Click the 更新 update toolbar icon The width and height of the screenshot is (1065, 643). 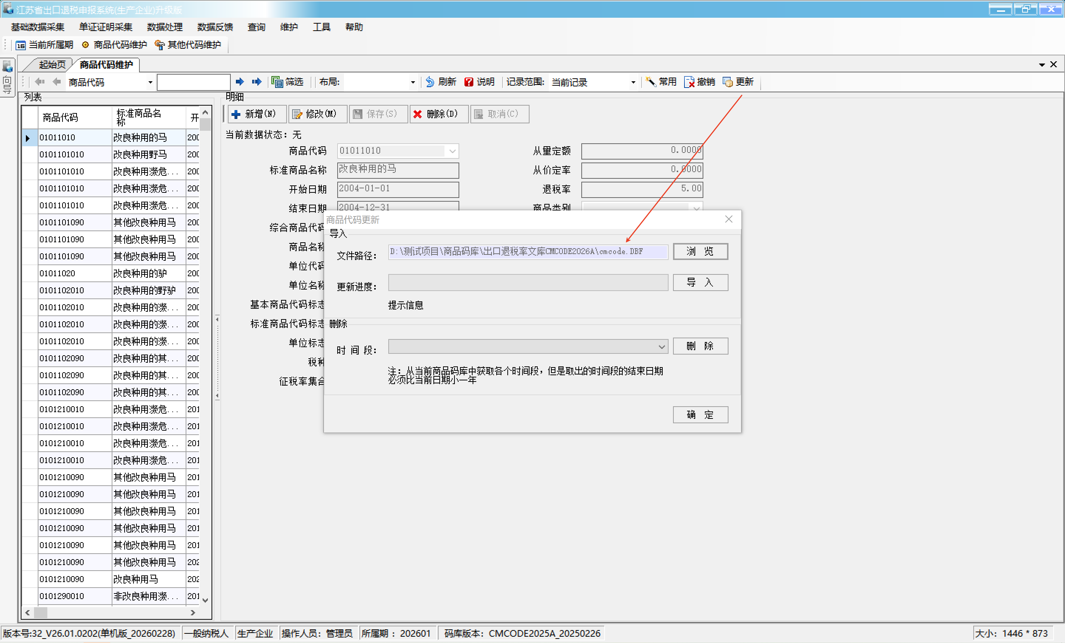(728, 82)
